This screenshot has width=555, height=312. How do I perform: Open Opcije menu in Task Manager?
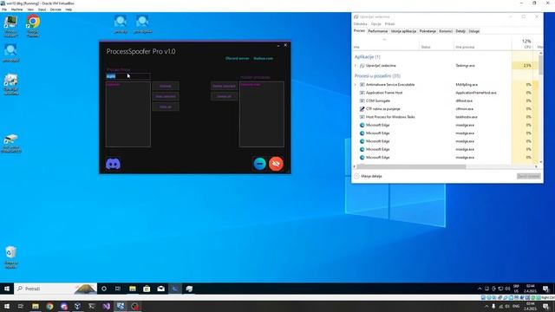[x=375, y=24]
